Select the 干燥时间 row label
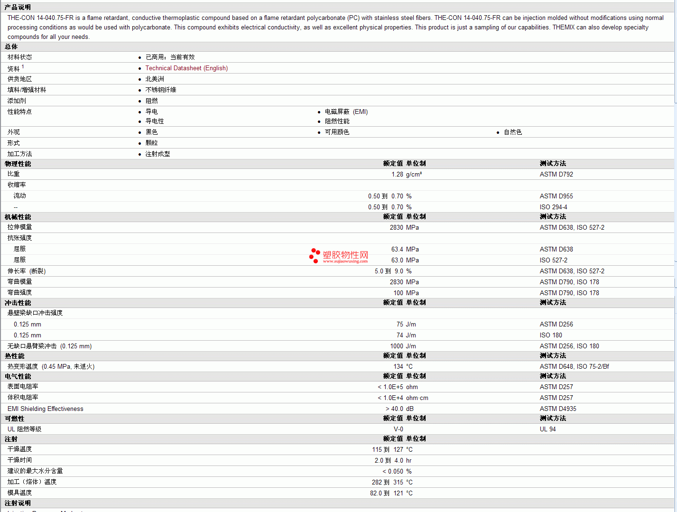This screenshot has width=677, height=512. [x=20, y=460]
